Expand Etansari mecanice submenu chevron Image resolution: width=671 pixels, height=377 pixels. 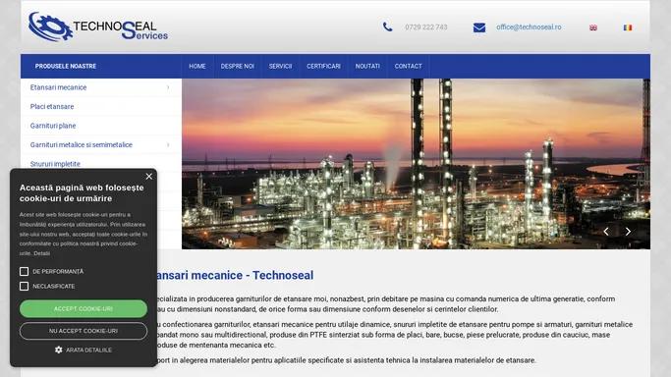tap(168, 87)
